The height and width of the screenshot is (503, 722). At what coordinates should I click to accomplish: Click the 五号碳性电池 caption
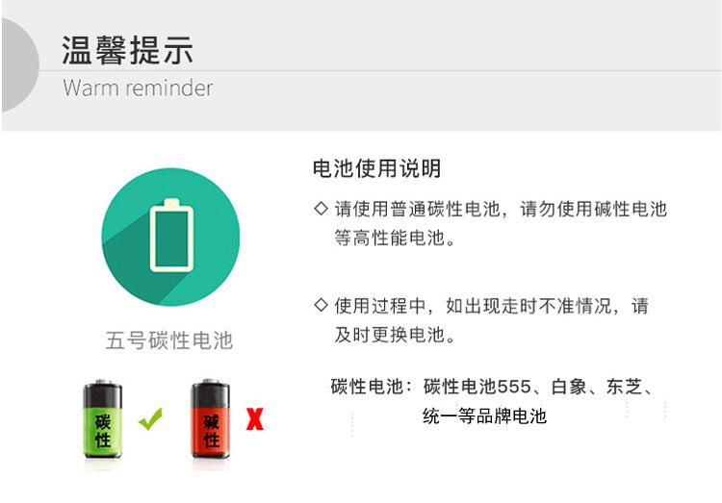point(169,340)
